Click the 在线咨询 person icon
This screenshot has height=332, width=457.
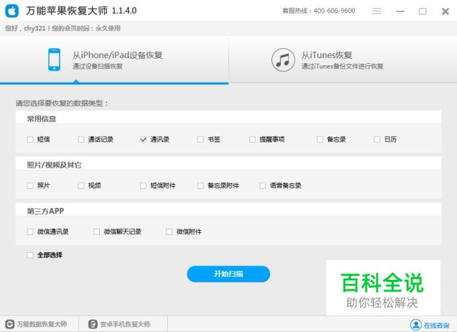[x=415, y=325]
